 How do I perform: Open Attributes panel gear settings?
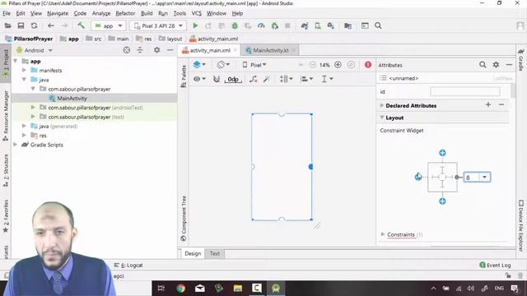click(496, 65)
